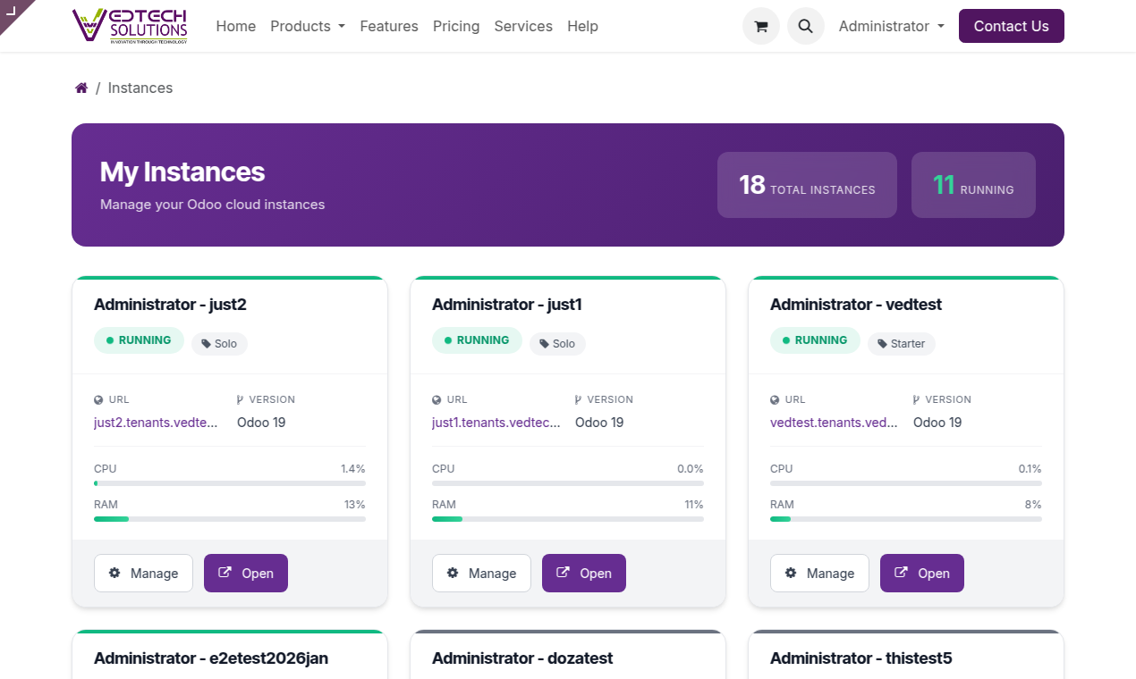Click the version branch icon on just1 card
Image resolution: width=1136 pixels, height=679 pixels.
point(578,400)
